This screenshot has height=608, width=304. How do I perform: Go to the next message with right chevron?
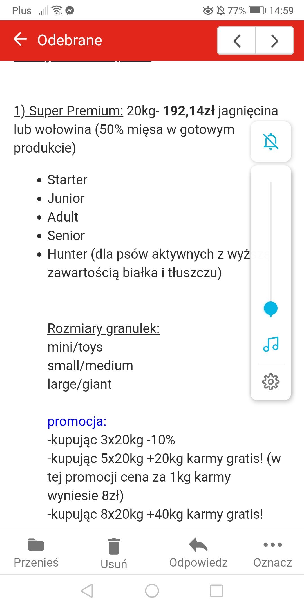click(275, 41)
